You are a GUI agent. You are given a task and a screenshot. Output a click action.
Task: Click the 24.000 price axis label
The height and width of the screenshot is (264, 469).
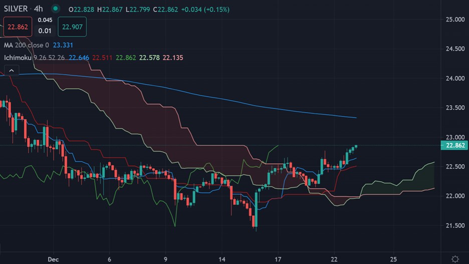(455, 78)
